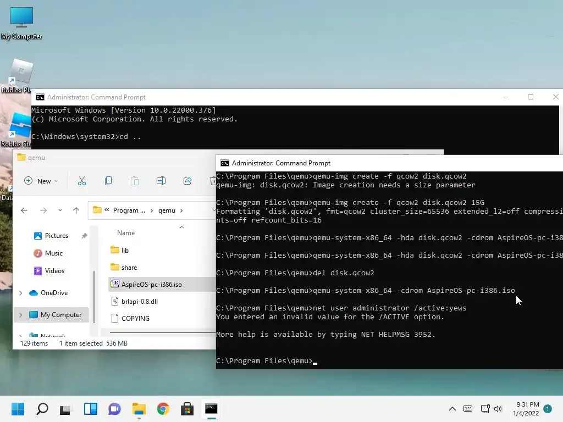
Task: Click the 'qemu' breadcrumb in address bar
Action: pos(167,210)
